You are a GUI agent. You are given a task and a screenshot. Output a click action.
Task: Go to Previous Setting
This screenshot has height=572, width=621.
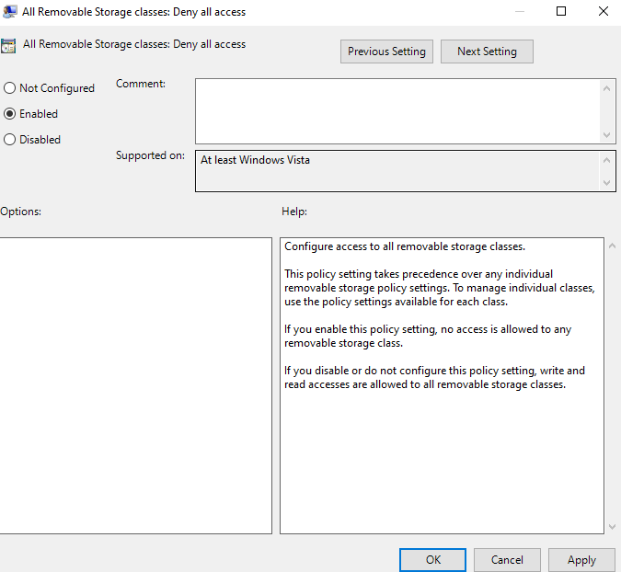click(386, 51)
